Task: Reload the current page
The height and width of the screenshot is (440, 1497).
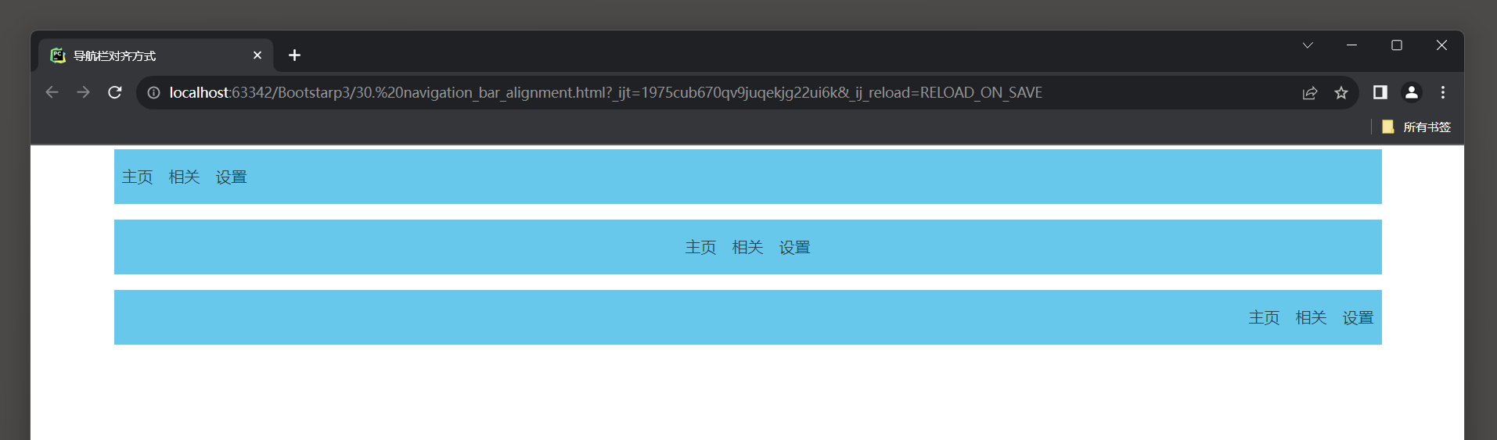Action: pos(115,92)
